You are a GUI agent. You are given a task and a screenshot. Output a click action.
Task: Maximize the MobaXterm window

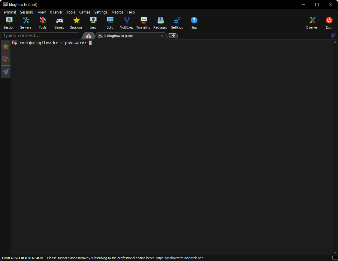click(317, 5)
